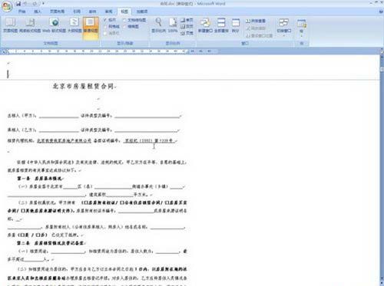Open a New Window (新建窗口)
The image size is (384, 286).
(205, 25)
